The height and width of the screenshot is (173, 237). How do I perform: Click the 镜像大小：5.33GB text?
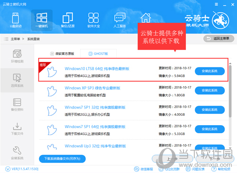coord(172,134)
